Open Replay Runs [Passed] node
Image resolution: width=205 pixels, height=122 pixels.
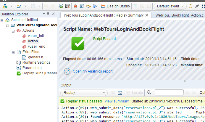(40, 73)
